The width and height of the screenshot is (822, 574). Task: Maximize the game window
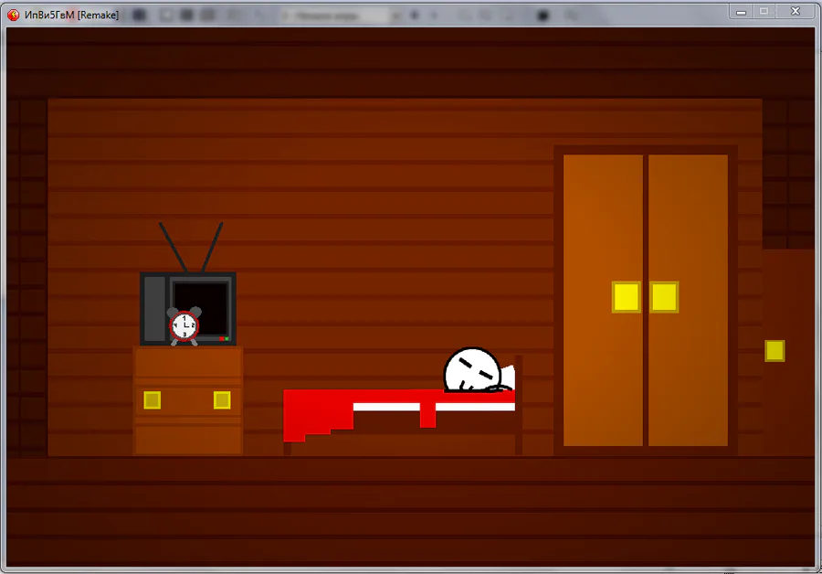pyautogui.click(x=764, y=12)
